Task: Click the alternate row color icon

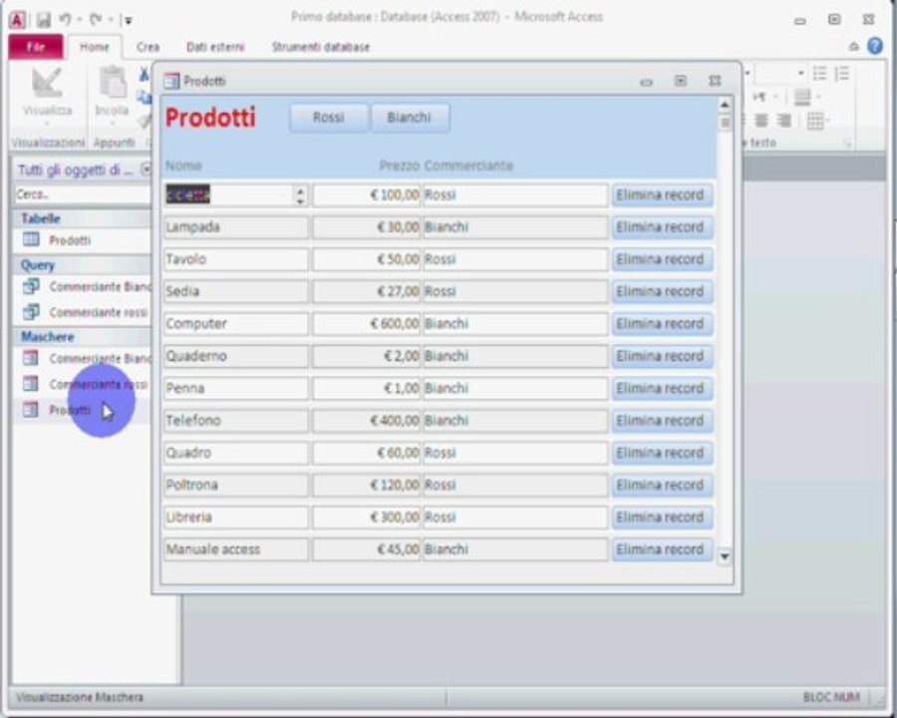Action: pos(802,98)
